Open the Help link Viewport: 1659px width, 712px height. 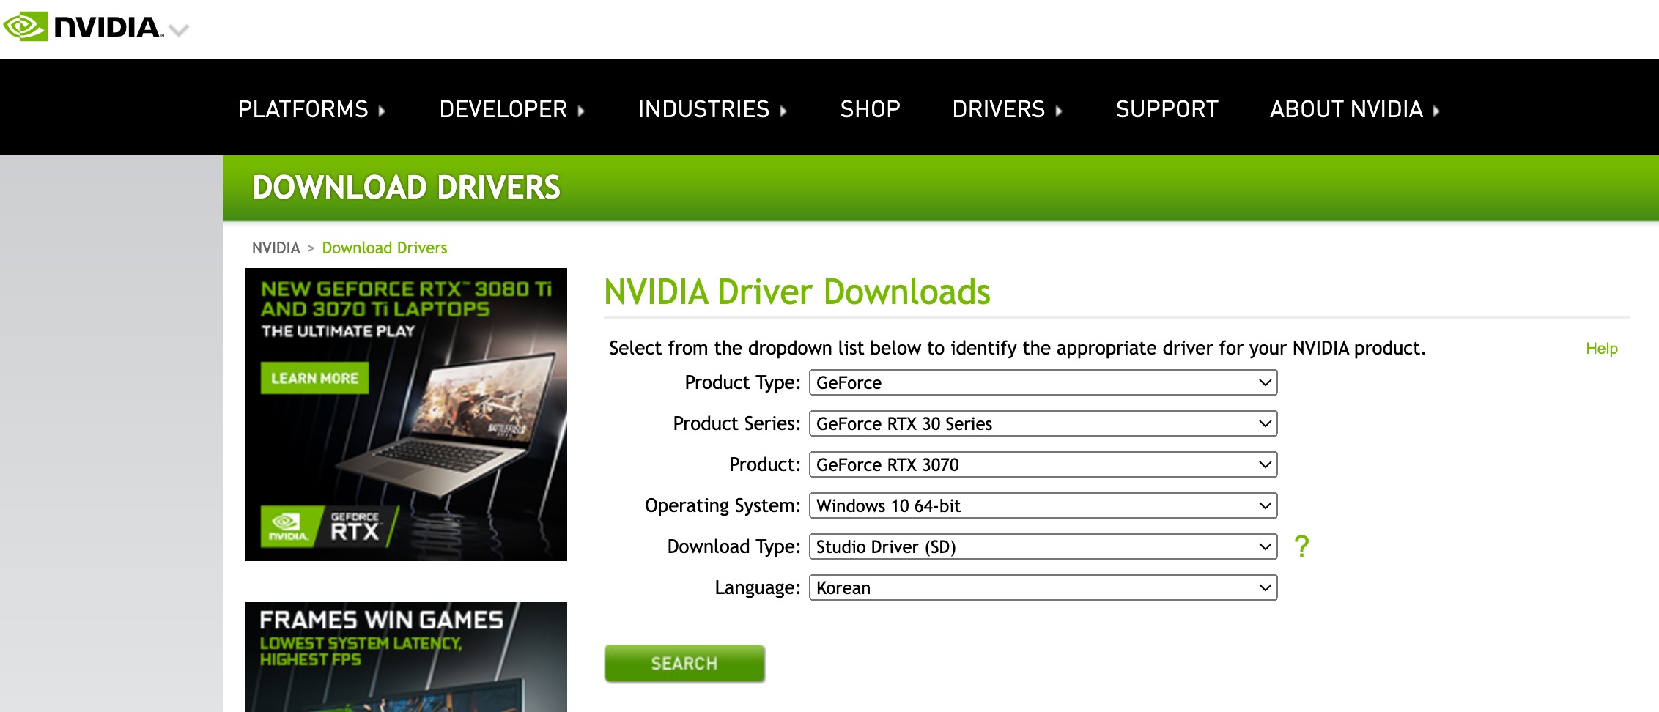click(1601, 349)
